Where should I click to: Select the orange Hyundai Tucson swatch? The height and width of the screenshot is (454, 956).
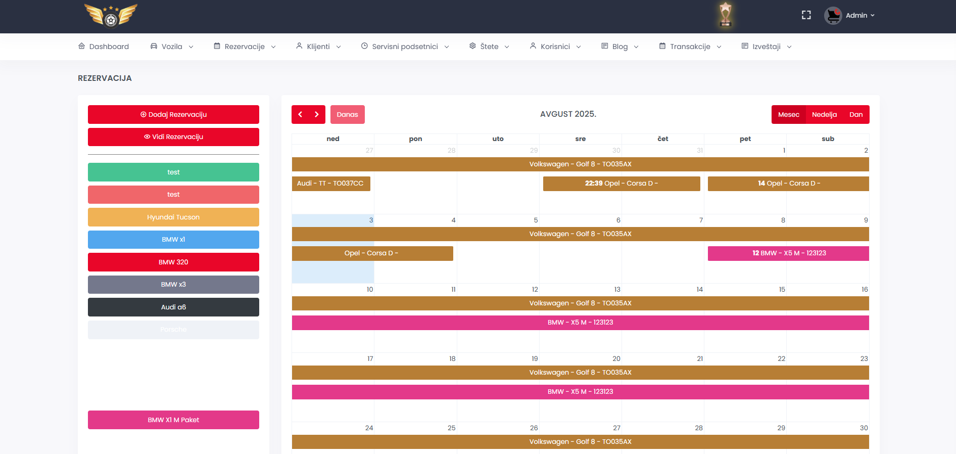173,217
